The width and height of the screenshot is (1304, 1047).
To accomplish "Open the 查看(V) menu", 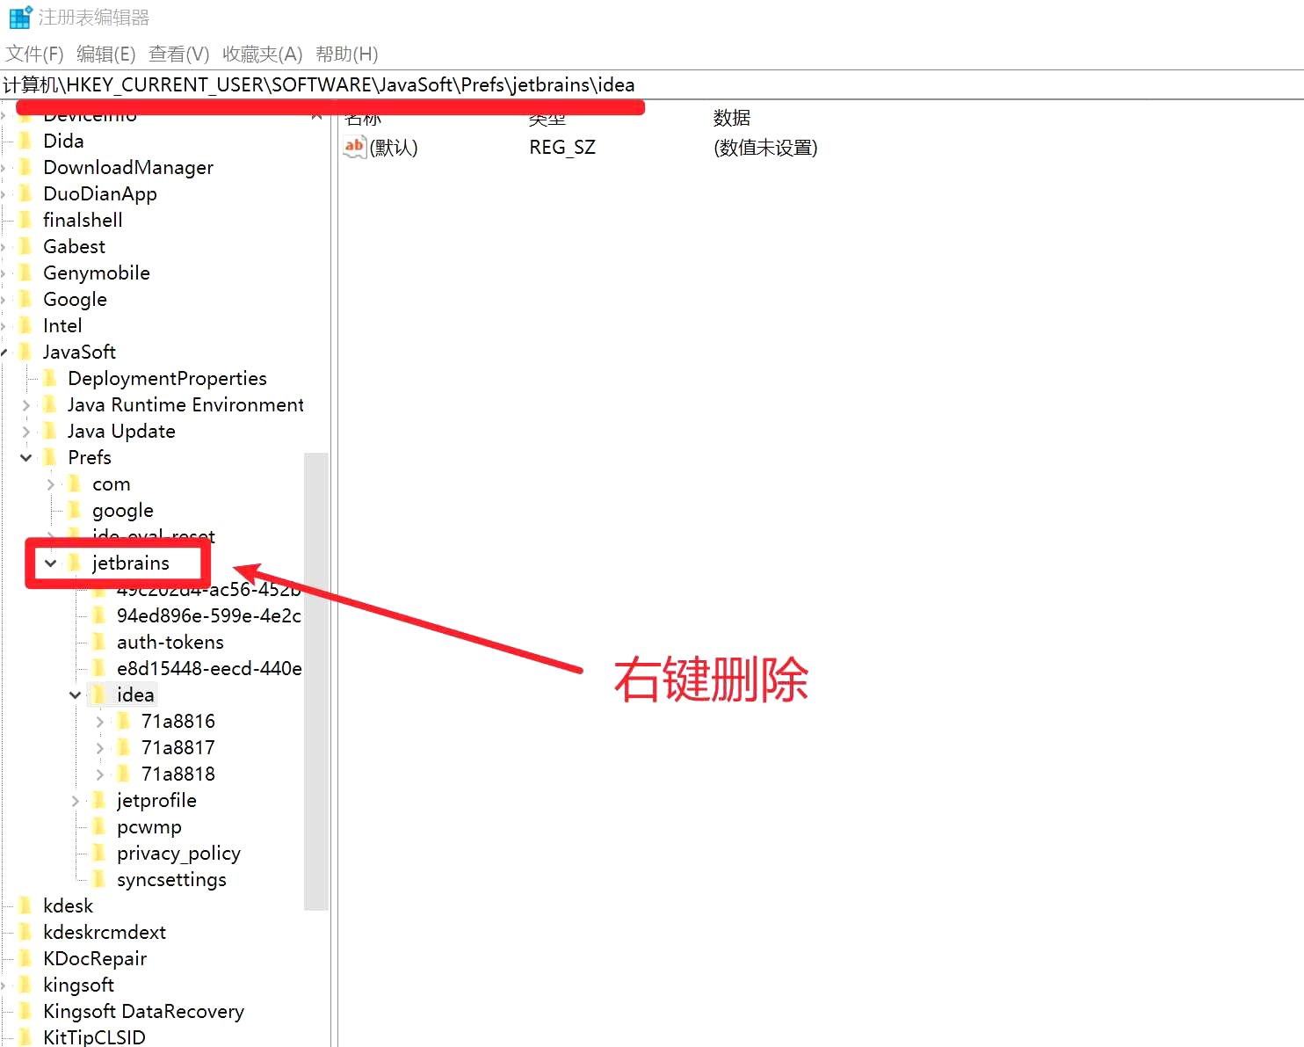I will click(179, 55).
